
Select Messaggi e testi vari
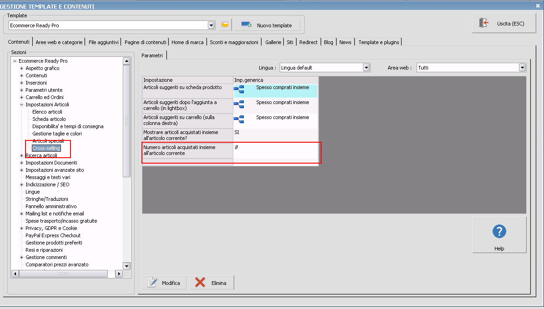48,177
